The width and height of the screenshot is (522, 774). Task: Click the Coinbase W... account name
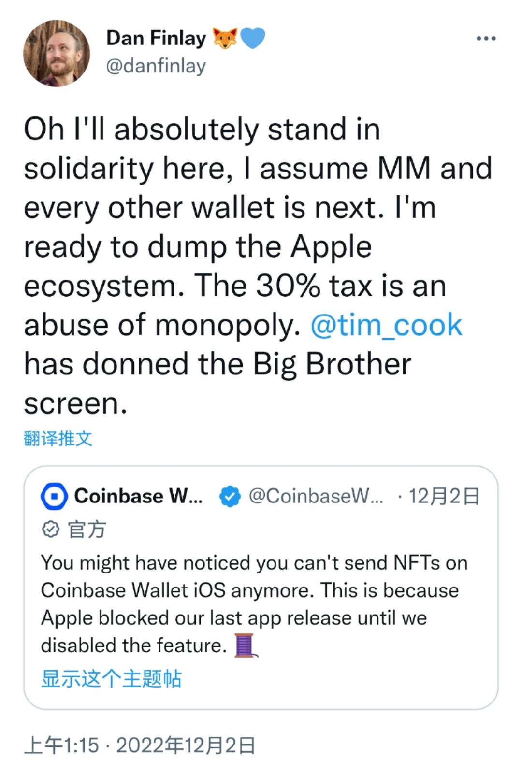(x=139, y=497)
